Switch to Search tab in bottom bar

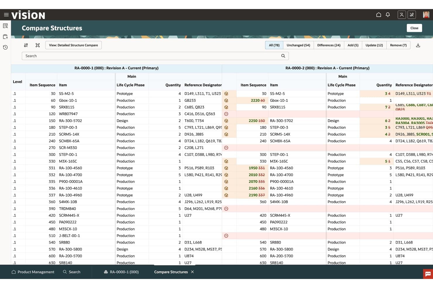72,272
